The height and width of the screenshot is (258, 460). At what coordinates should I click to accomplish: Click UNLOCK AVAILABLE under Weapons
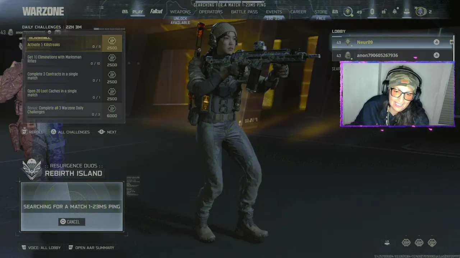click(180, 20)
